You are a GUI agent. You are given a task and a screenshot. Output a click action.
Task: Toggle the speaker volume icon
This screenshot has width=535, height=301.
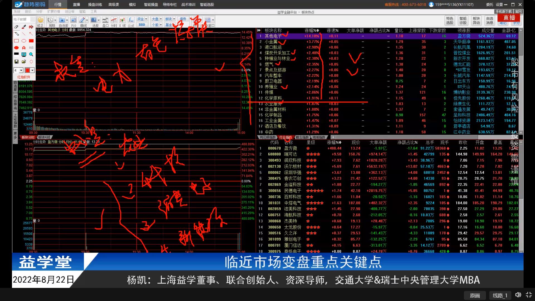[518, 295]
